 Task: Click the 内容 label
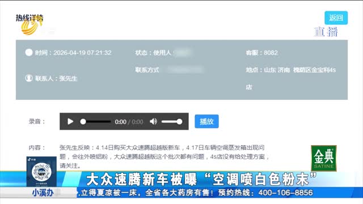pos(36,147)
